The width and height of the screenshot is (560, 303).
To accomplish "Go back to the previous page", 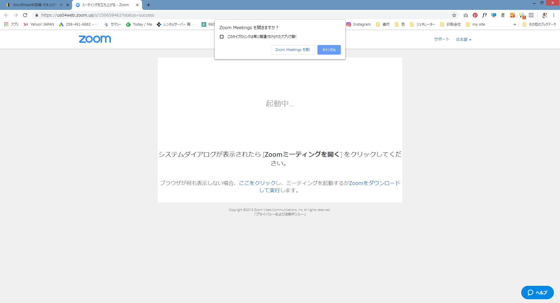I will click(6, 15).
